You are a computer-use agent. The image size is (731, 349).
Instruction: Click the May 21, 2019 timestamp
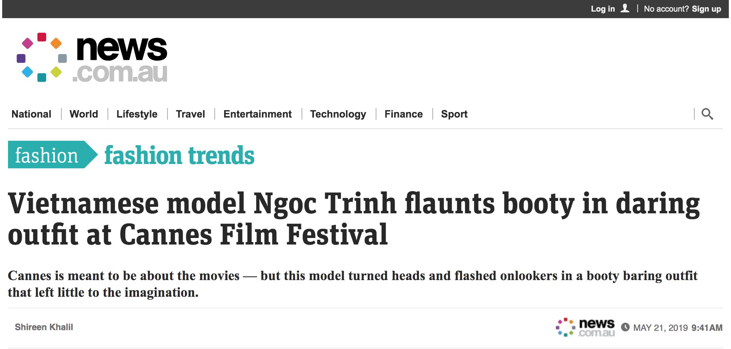tap(678, 328)
